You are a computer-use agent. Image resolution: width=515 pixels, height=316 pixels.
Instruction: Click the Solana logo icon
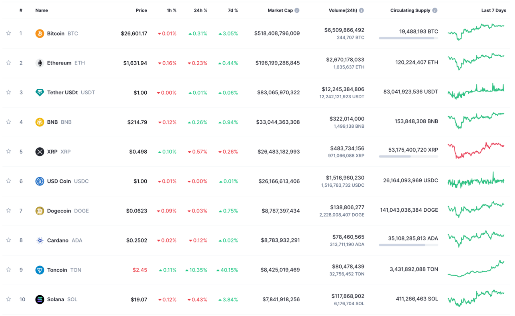[x=39, y=299]
